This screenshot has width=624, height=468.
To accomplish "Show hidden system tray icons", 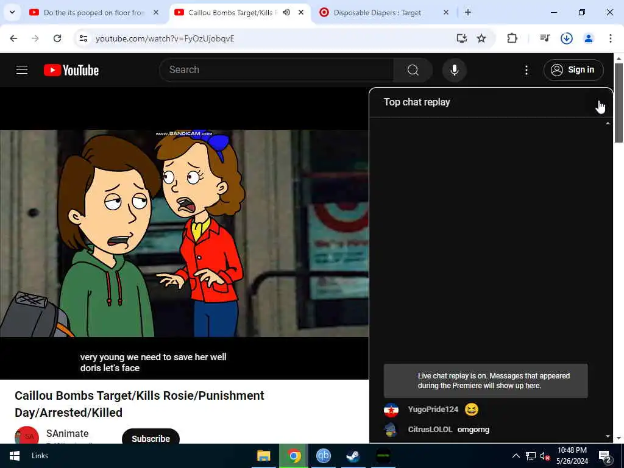I will pyautogui.click(x=516, y=456).
